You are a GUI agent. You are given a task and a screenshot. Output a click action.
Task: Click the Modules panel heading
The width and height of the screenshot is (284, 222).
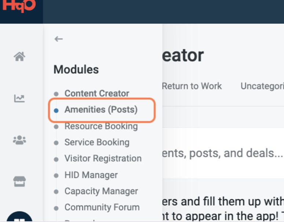coord(76,69)
